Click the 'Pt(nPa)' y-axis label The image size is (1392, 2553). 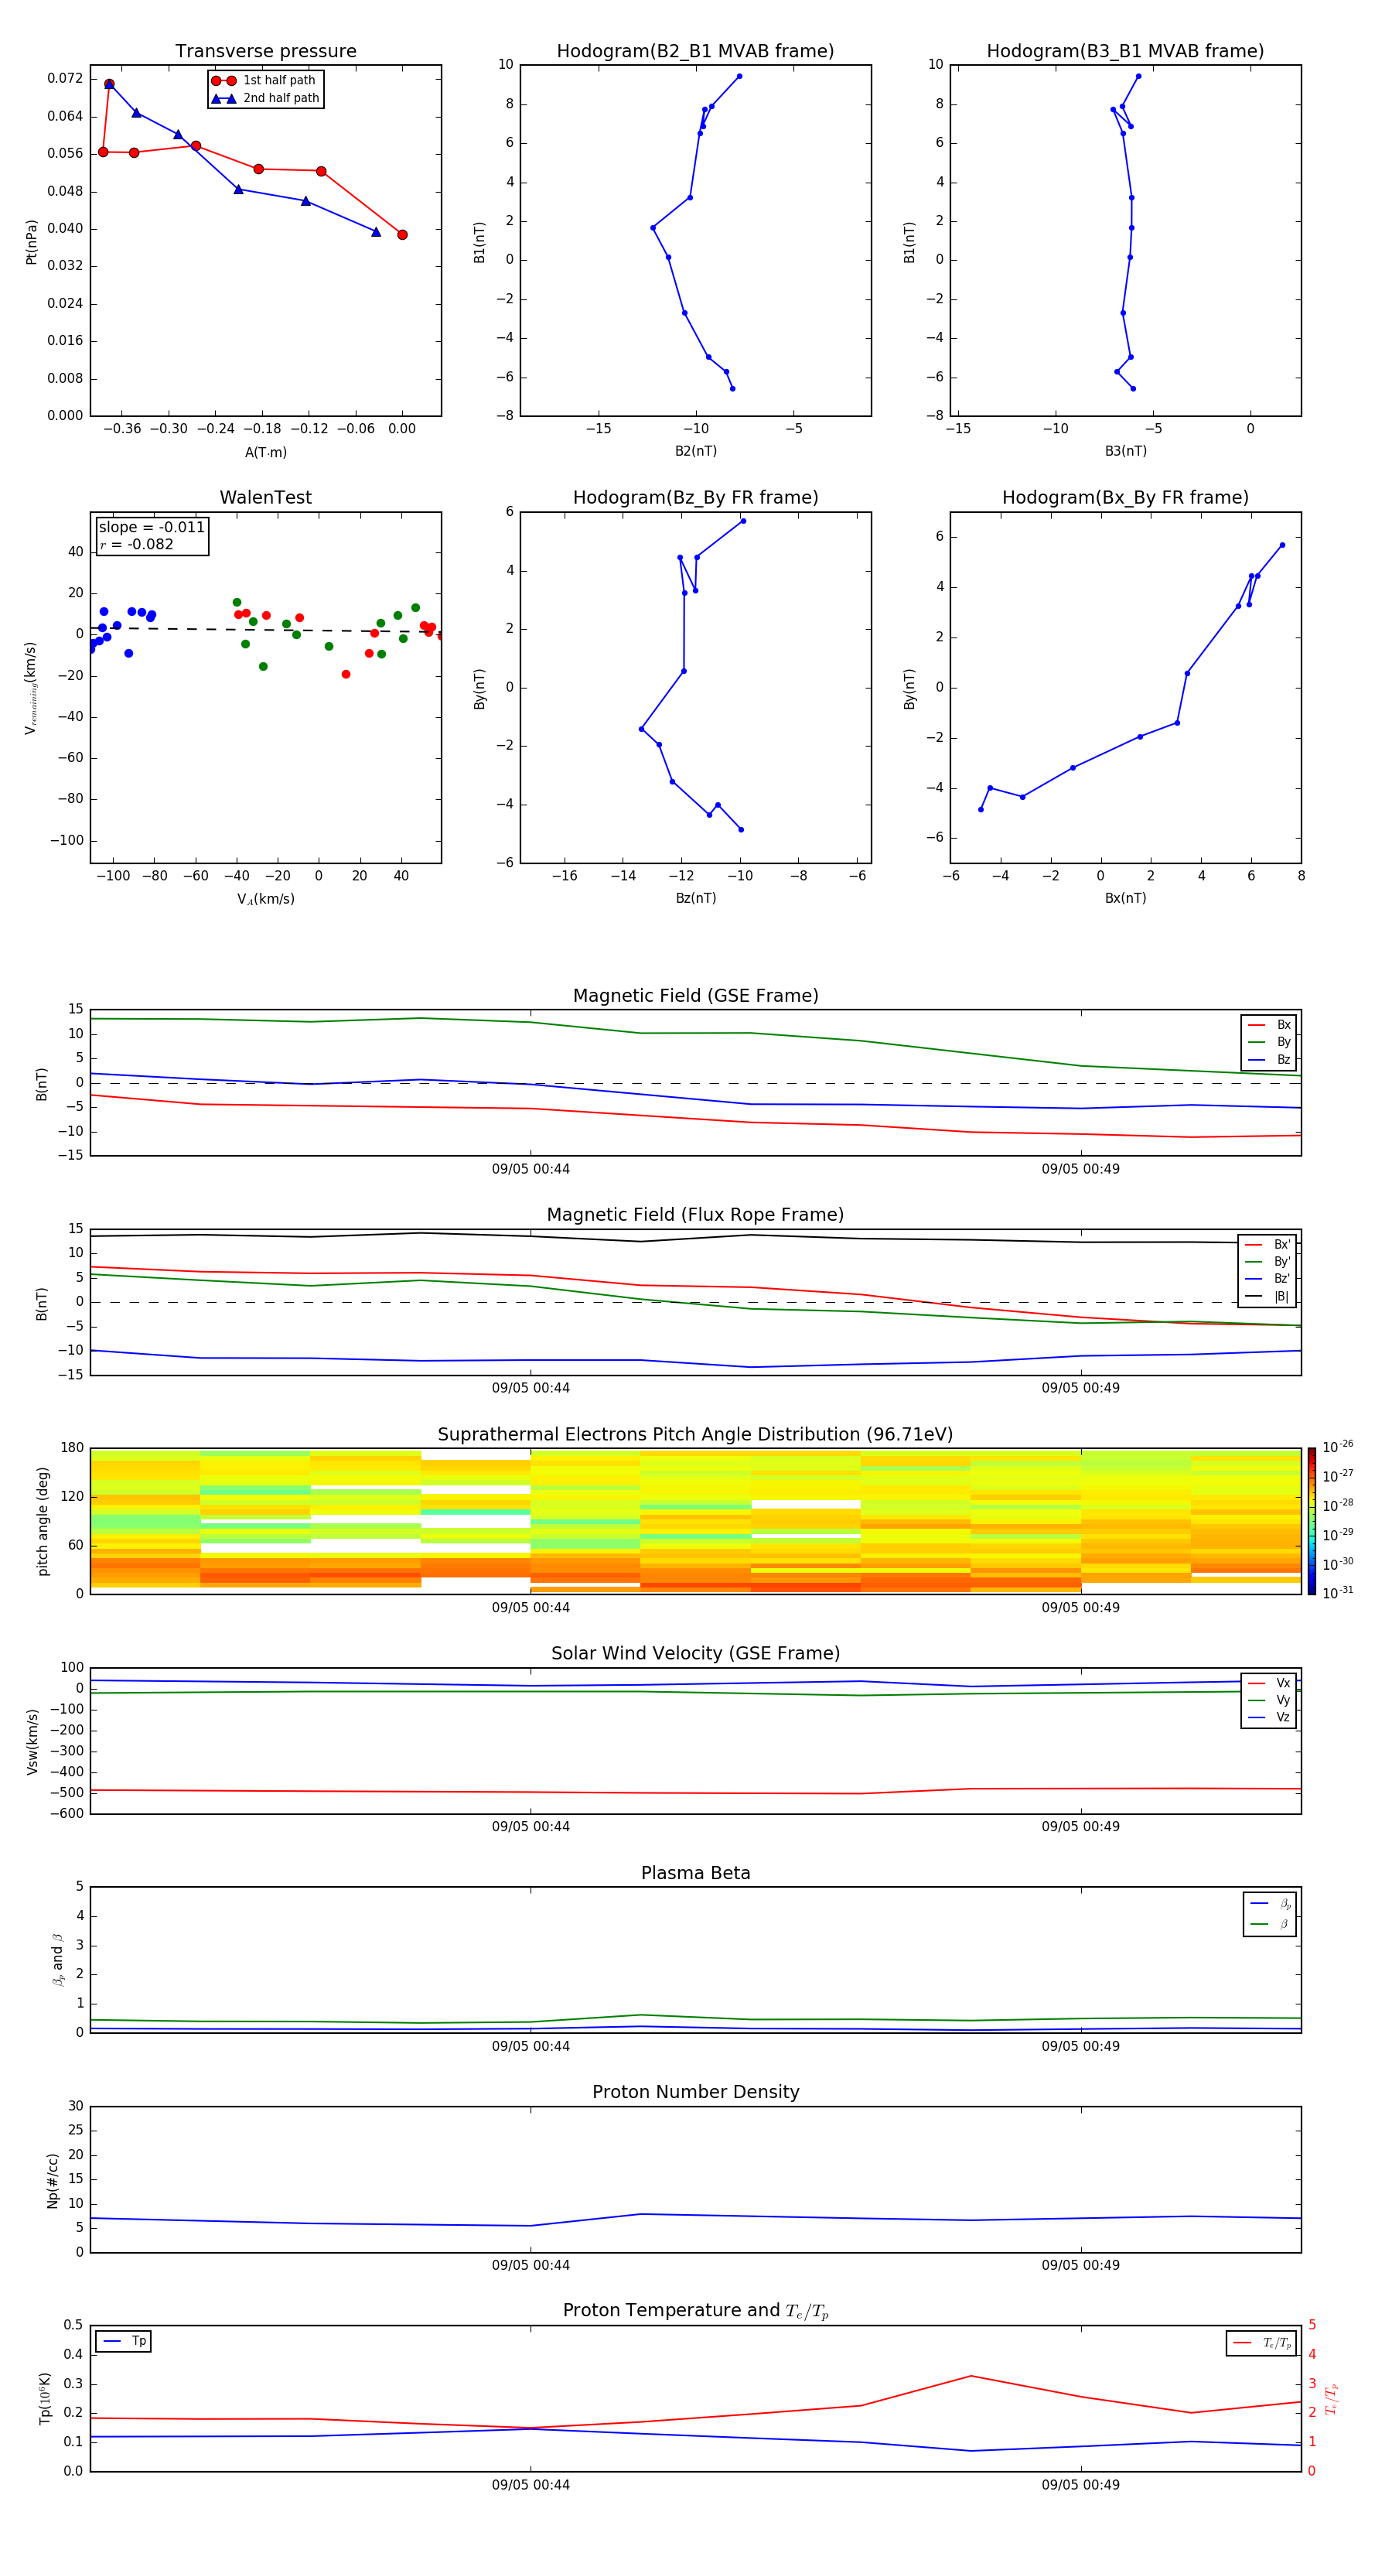[x=32, y=241]
